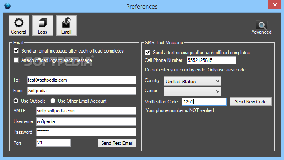Click the Send Test Email button
Image resolution: width=284 pixels, height=160 pixels.
pyautogui.click(x=117, y=143)
